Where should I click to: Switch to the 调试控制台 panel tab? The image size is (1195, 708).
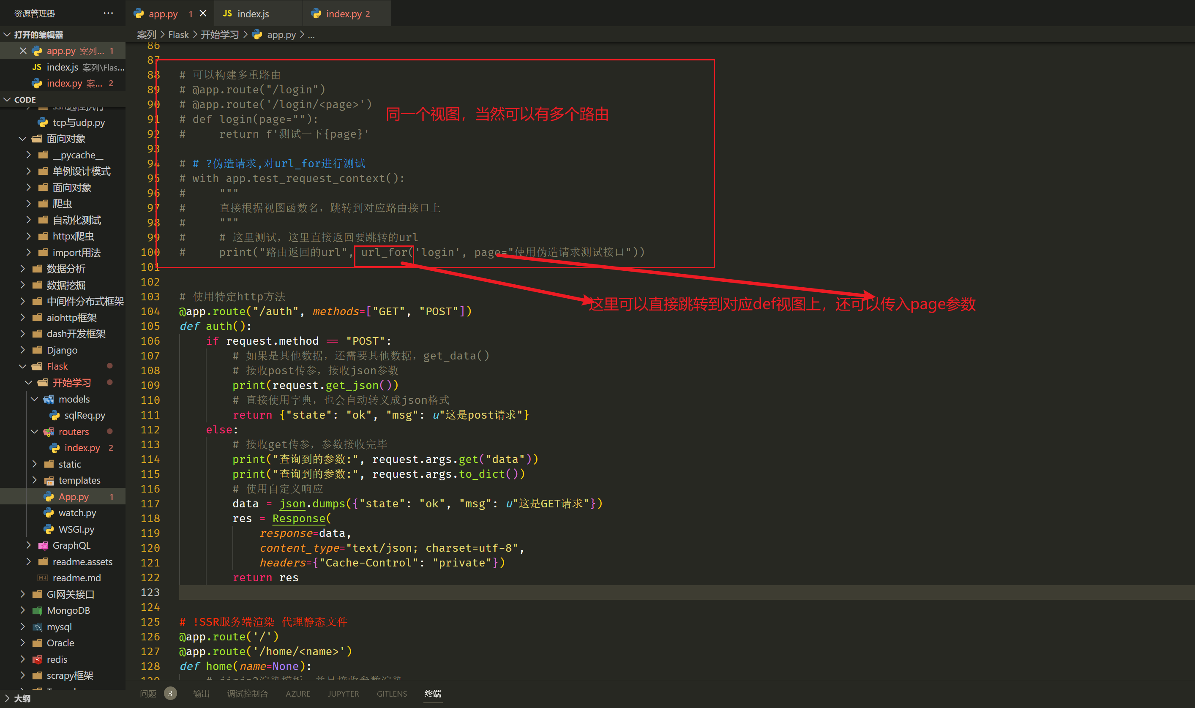click(247, 693)
